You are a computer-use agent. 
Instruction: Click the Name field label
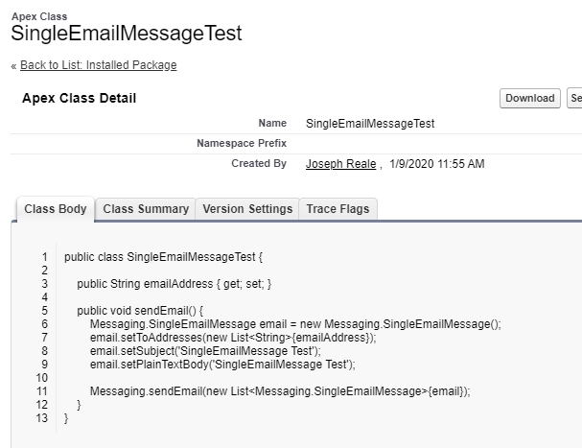point(272,123)
